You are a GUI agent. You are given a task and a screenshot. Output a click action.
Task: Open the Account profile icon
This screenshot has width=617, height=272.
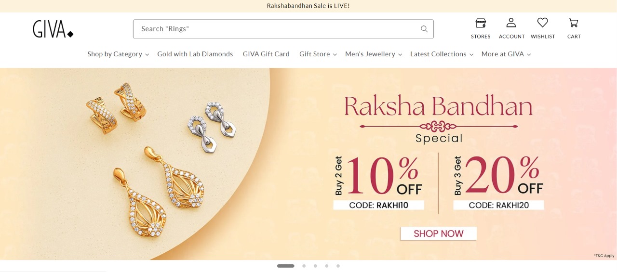[511, 23]
